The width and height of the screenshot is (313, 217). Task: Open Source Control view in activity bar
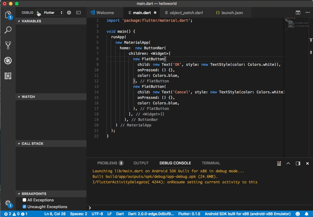tap(8, 45)
